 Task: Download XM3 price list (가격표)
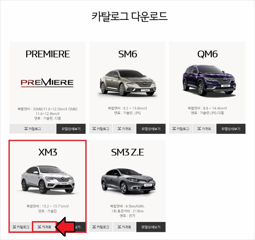tap(44, 227)
